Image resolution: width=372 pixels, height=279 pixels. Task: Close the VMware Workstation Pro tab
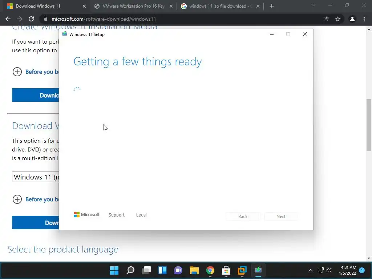(171, 6)
